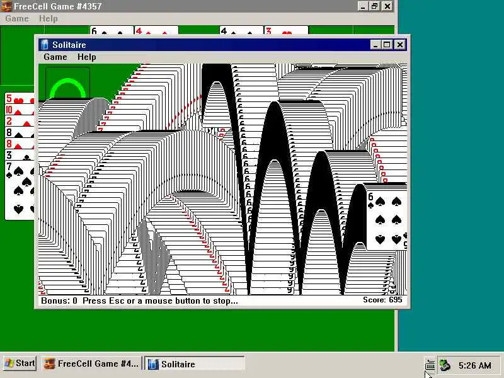Click the 3 of hearts in FreeCell home cell
Image resolution: width=504 pixels, height=378 pixels.
(x=286, y=30)
